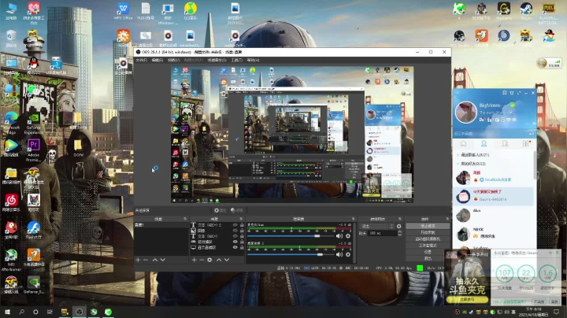
Task: Open the 桌面音频 2 mixer gear settings
Action: coord(348,254)
